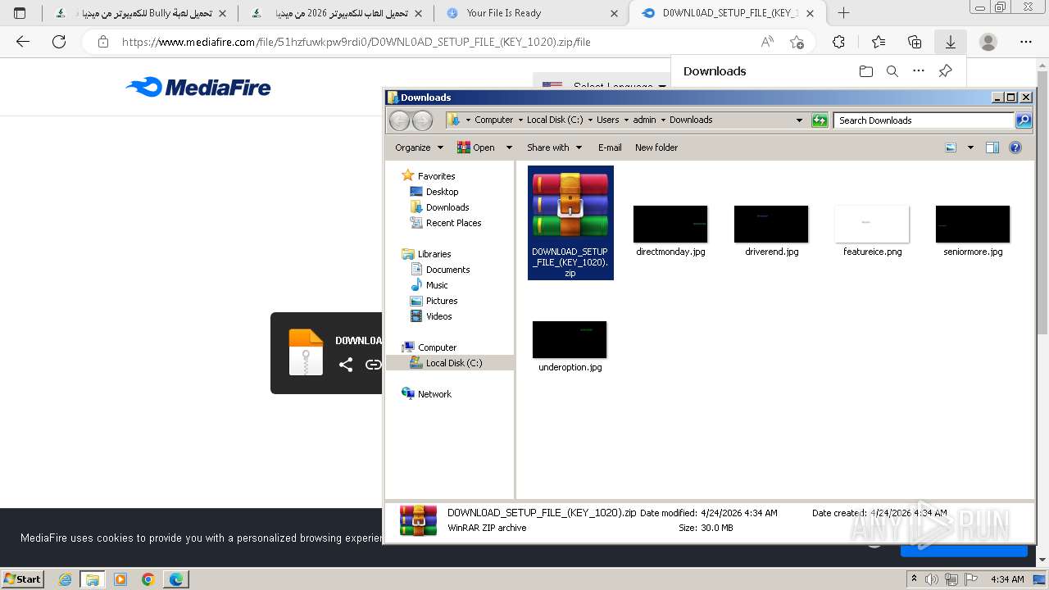Toggle the Edge downloads button

click(951, 42)
